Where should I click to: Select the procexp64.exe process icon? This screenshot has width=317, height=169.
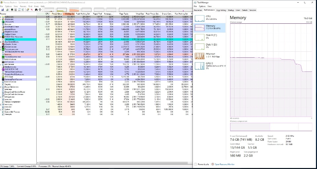pyautogui.click(x=3, y=29)
